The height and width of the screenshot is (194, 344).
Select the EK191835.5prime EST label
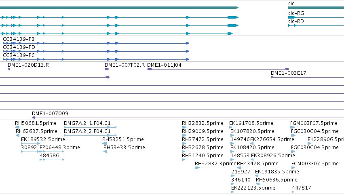point(277,172)
